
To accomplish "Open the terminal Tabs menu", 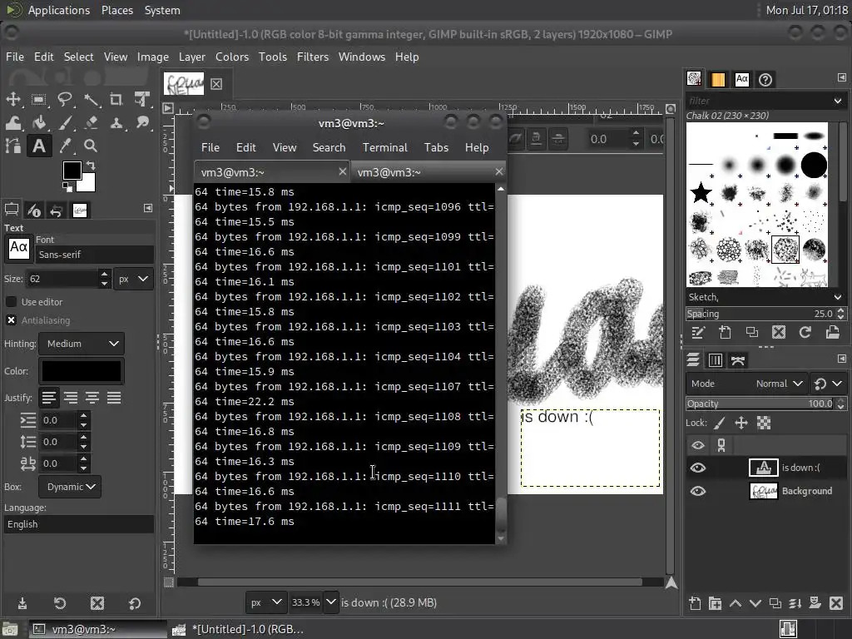I will tap(436, 148).
